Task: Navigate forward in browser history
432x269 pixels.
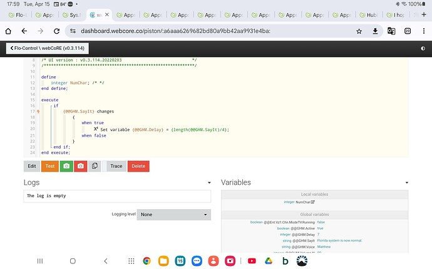Action: (41, 31)
